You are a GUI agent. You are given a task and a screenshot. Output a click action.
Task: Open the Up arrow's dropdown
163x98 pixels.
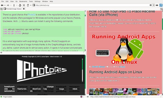pos(17,5)
